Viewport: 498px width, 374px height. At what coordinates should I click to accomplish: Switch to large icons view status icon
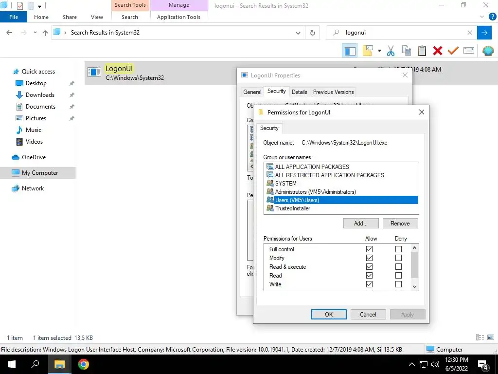(491, 337)
